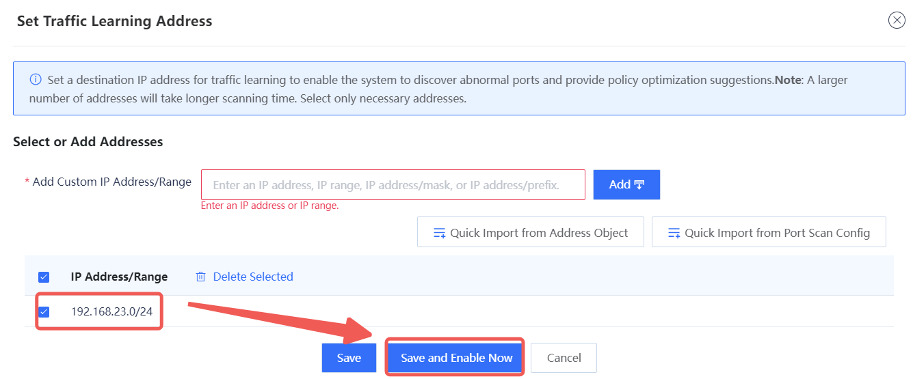Viewport: 913px width, 379px height.
Task: Click the down-arrow icon on the Add button
Action: (640, 184)
